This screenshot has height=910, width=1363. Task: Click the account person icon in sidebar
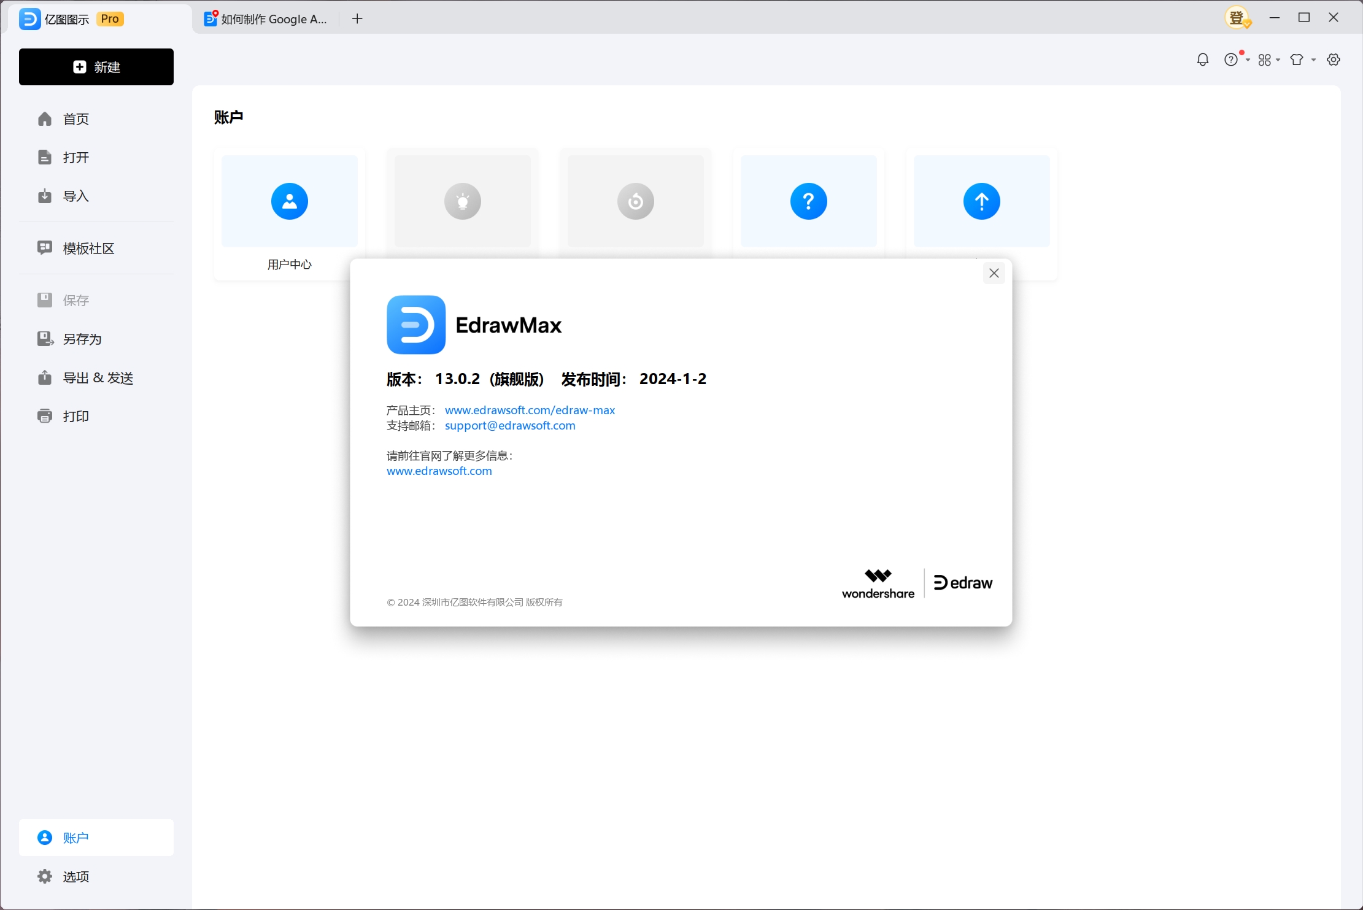click(x=45, y=838)
